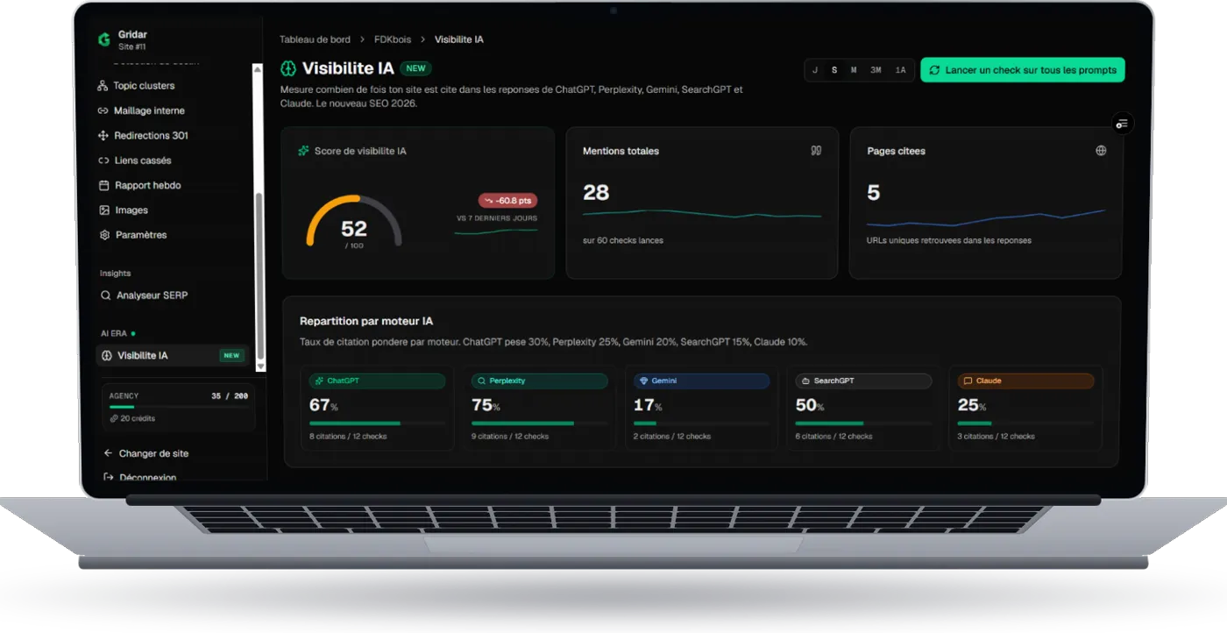Image resolution: width=1227 pixels, height=633 pixels.
Task: Click the Perplexity search icon
Action: point(481,381)
